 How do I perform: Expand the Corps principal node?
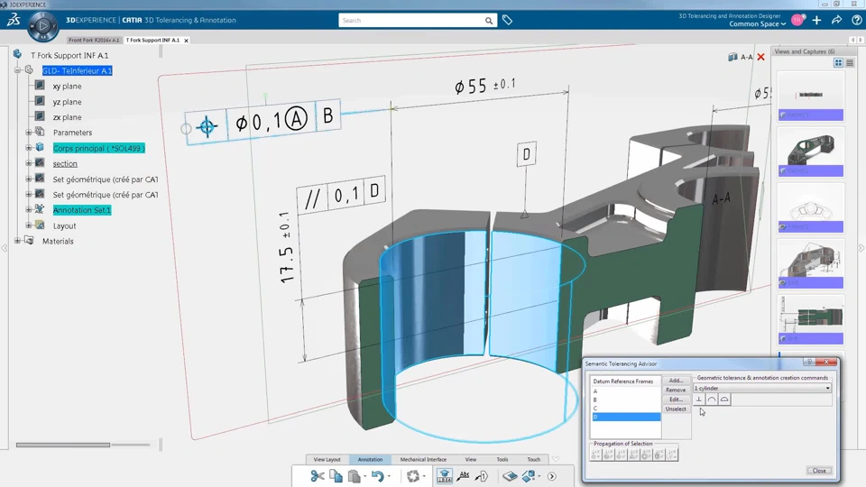pyautogui.click(x=28, y=148)
